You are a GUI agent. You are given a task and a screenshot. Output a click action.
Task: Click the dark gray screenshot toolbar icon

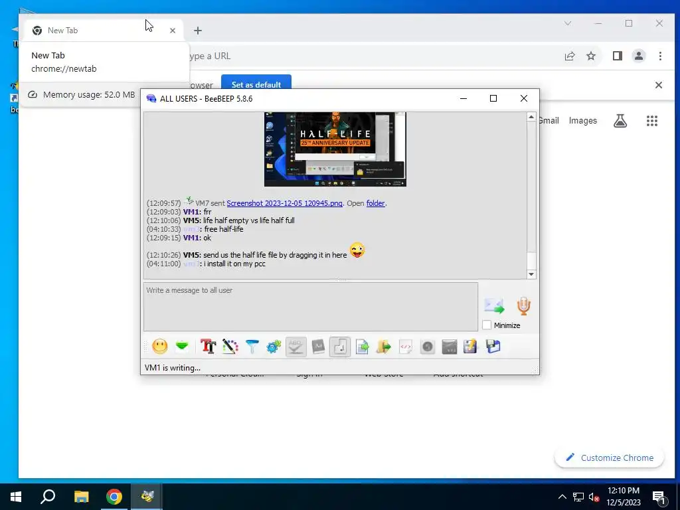tap(450, 347)
